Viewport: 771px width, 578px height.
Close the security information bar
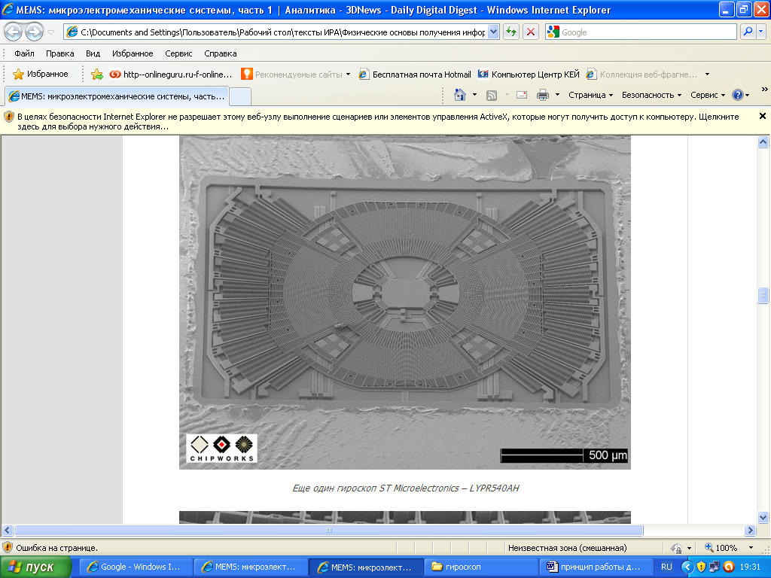click(x=763, y=117)
